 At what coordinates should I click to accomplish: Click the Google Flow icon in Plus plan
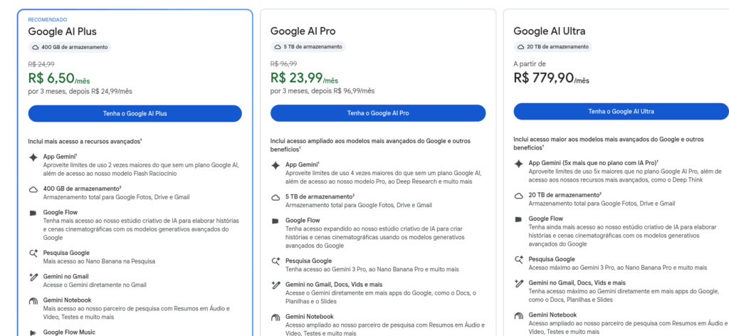[33, 214]
